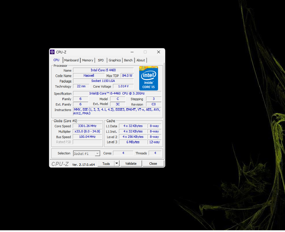Switch to the Memory tab
This screenshot has width=285, height=232.
[x=88, y=60]
